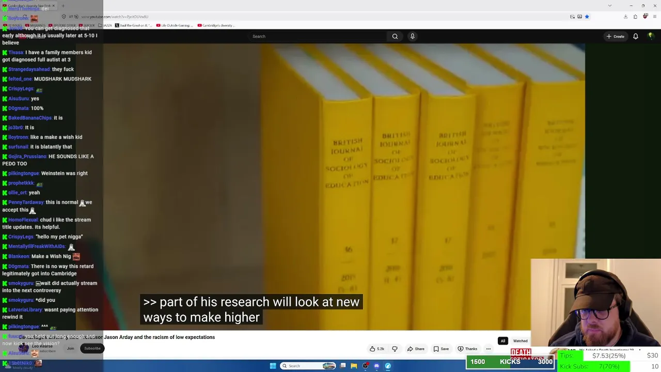Expand the browser tab list chevron
The image size is (661, 372).
click(610, 6)
